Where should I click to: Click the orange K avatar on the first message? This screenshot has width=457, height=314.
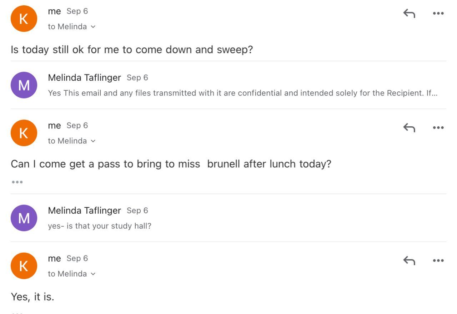pyautogui.click(x=24, y=19)
